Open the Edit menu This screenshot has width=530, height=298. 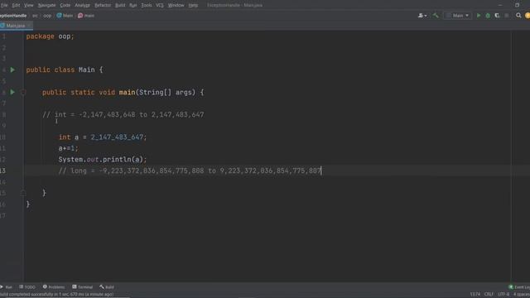[16, 5]
